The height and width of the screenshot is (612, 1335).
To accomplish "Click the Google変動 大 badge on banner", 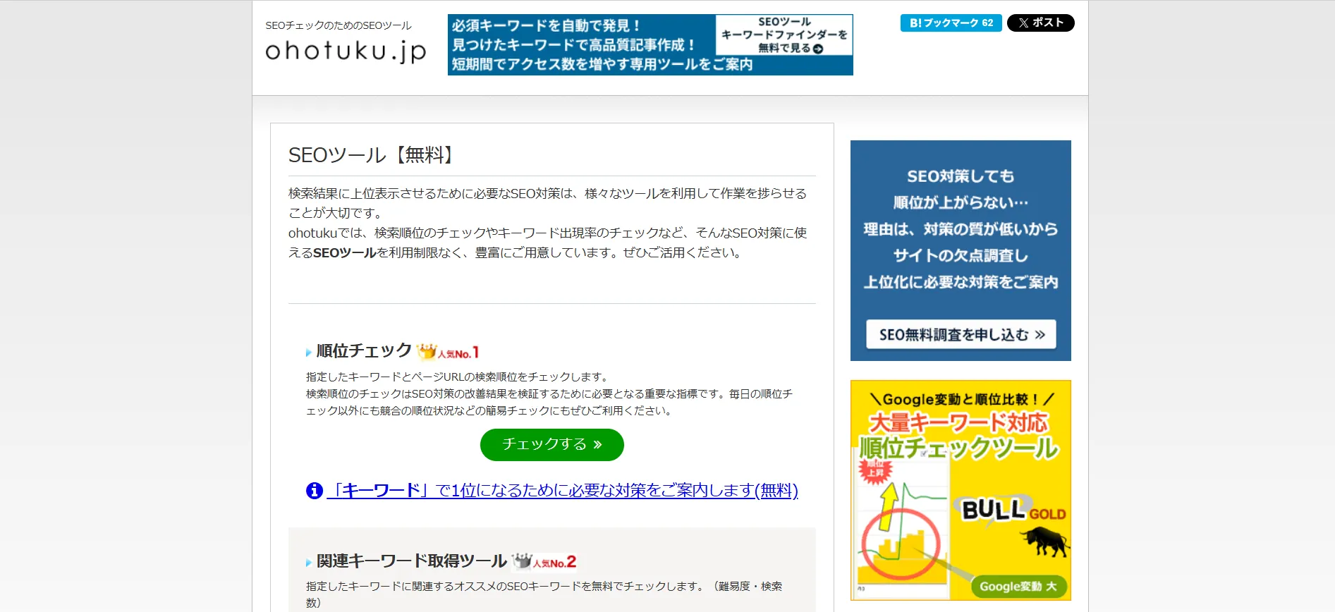I will click(x=1018, y=586).
